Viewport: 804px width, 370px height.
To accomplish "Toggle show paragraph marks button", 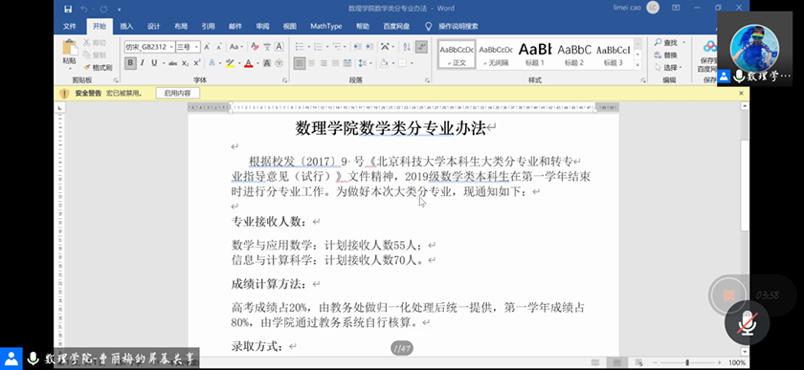I will 421,47.
